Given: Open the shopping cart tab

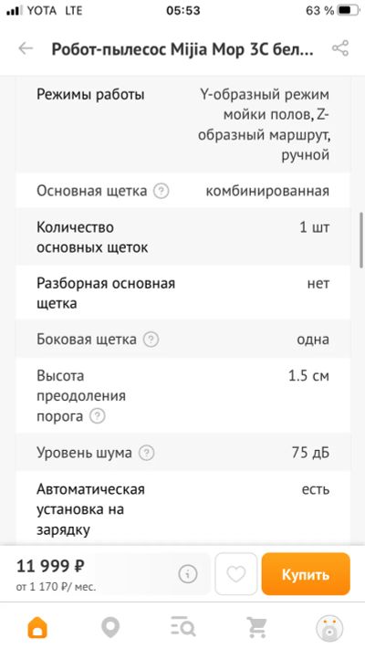Looking at the screenshot, I should point(256,627).
